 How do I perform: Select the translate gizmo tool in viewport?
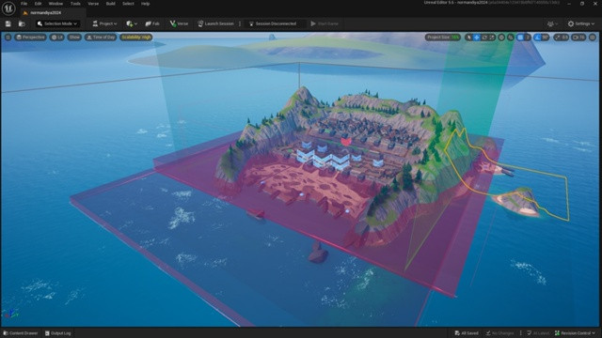[x=477, y=38]
